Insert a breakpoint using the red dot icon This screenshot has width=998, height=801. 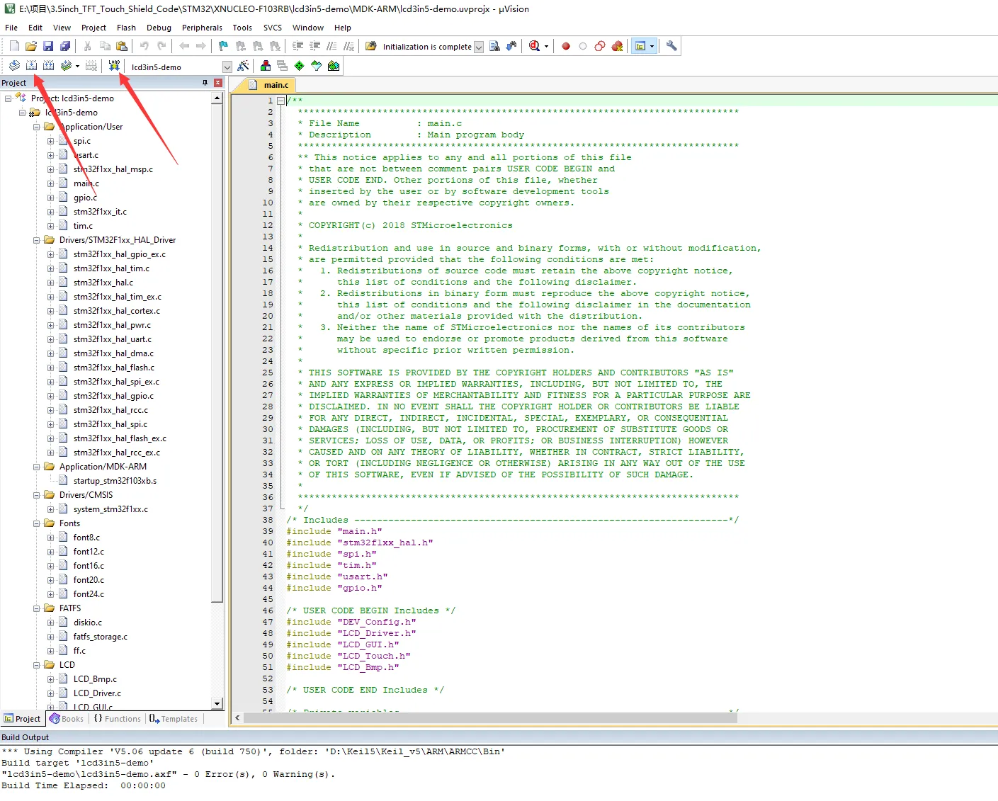click(566, 46)
